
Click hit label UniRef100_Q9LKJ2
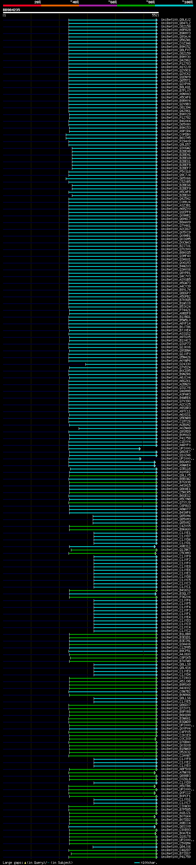[x=176, y=20]
